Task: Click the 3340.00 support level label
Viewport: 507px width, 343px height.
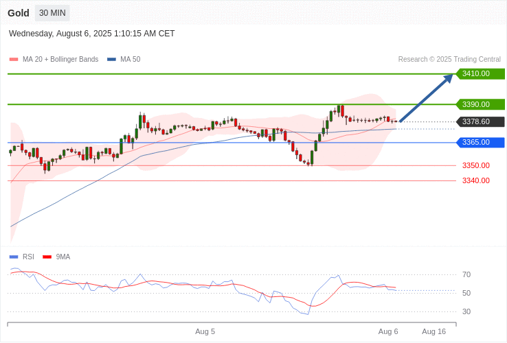Action: click(476, 180)
